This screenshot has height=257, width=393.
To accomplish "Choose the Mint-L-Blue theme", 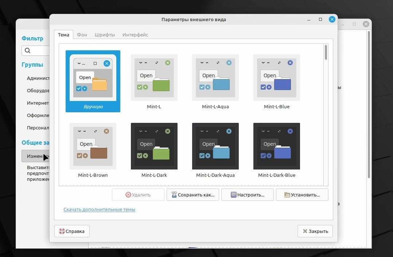I will click(276, 78).
